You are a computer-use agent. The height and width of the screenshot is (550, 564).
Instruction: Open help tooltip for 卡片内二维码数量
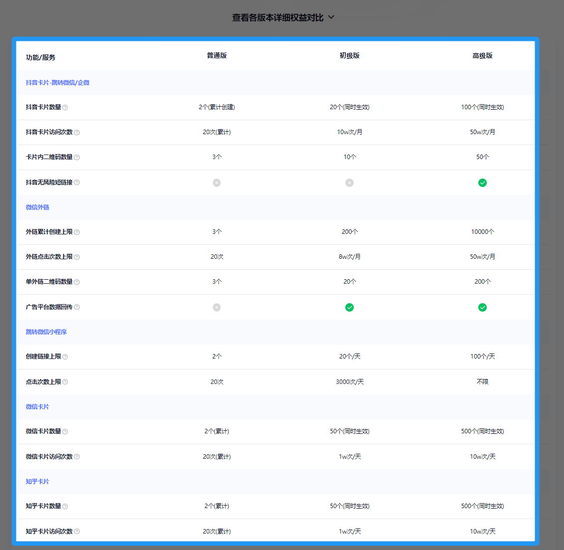point(77,158)
